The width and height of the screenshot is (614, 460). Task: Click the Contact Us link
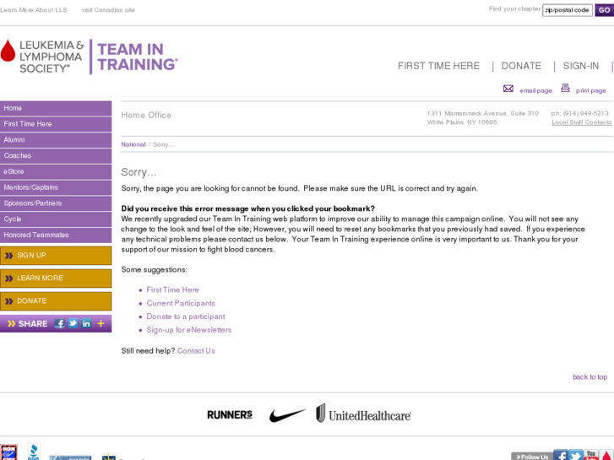[x=196, y=351]
